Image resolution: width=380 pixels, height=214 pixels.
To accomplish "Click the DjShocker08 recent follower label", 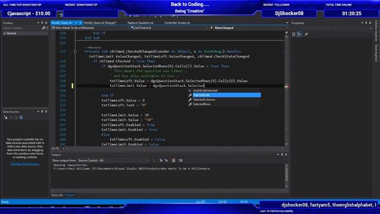I will coord(289,13).
